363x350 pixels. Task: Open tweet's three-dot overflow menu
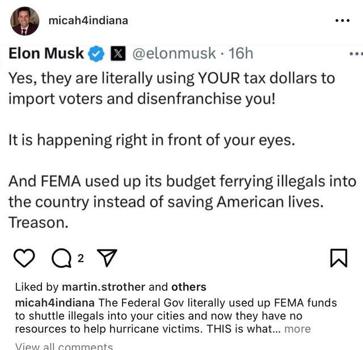point(356,54)
